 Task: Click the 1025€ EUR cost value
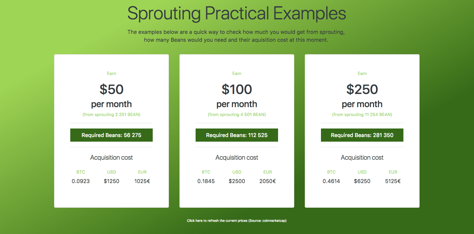coord(142,181)
